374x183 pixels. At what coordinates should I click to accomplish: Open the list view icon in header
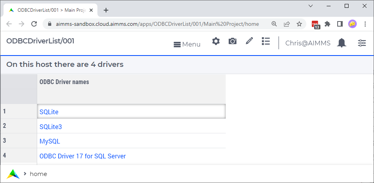coord(266,41)
